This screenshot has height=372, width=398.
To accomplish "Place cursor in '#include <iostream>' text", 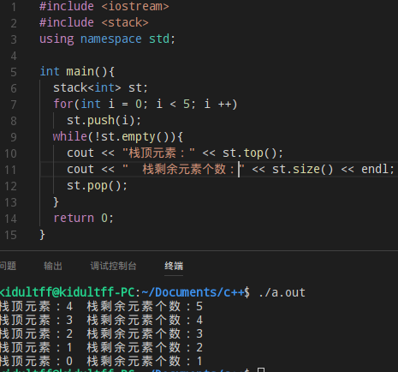I will tap(104, 6).
